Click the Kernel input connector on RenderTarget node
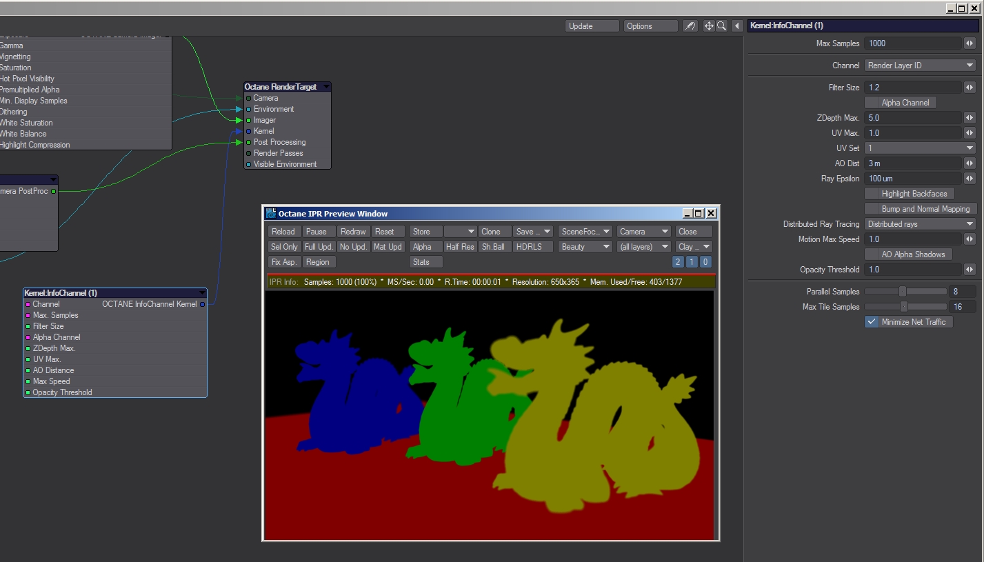984x562 pixels. [249, 131]
